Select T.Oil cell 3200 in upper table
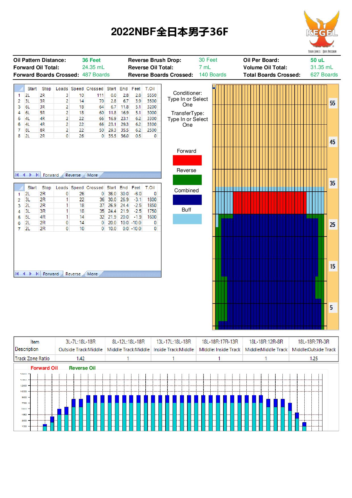The image size is (352, 498). coord(150,107)
